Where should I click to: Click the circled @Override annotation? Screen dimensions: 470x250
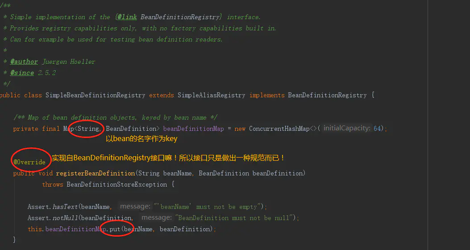tap(29, 162)
